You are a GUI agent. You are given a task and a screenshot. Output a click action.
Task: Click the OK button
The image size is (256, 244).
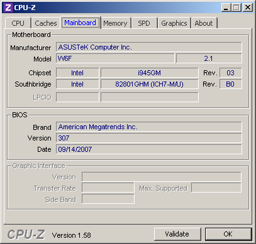(228, 234)
